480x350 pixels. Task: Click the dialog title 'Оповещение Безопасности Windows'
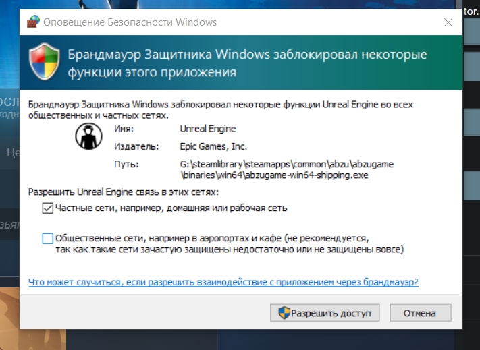click(x=130, y=22)
